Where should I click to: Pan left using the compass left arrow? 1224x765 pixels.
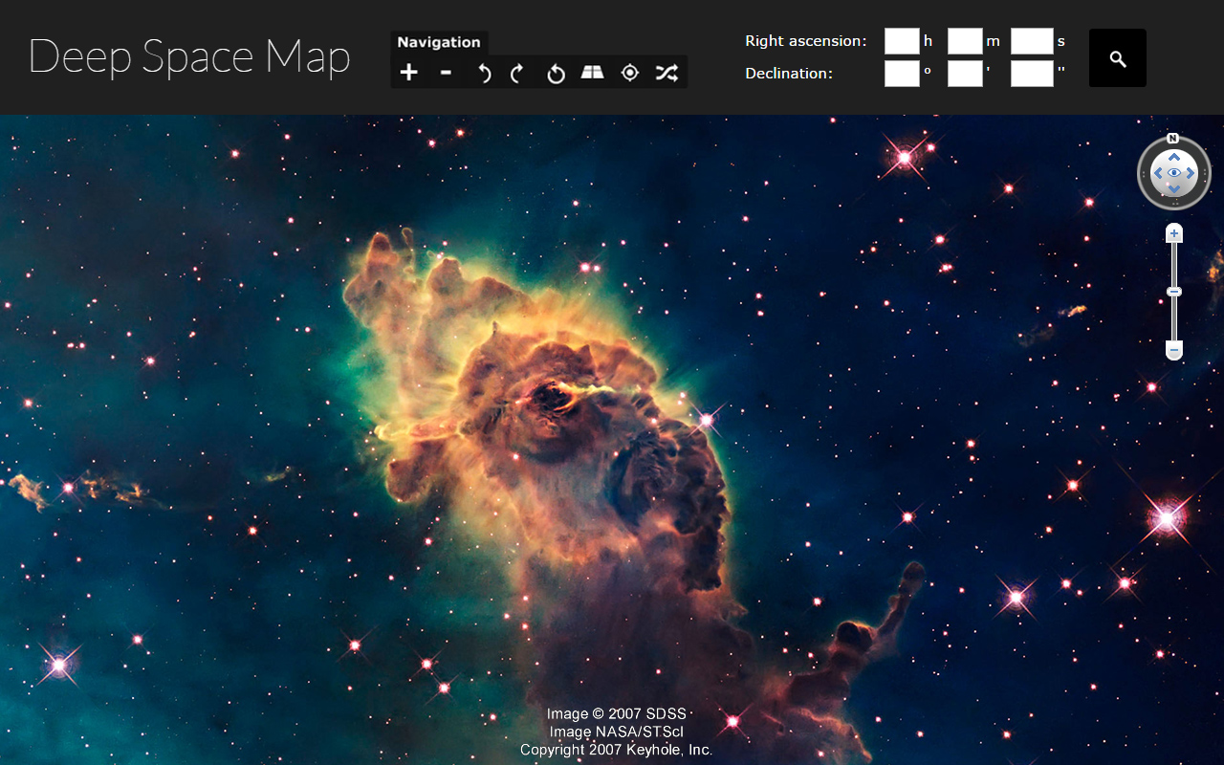1157,173
